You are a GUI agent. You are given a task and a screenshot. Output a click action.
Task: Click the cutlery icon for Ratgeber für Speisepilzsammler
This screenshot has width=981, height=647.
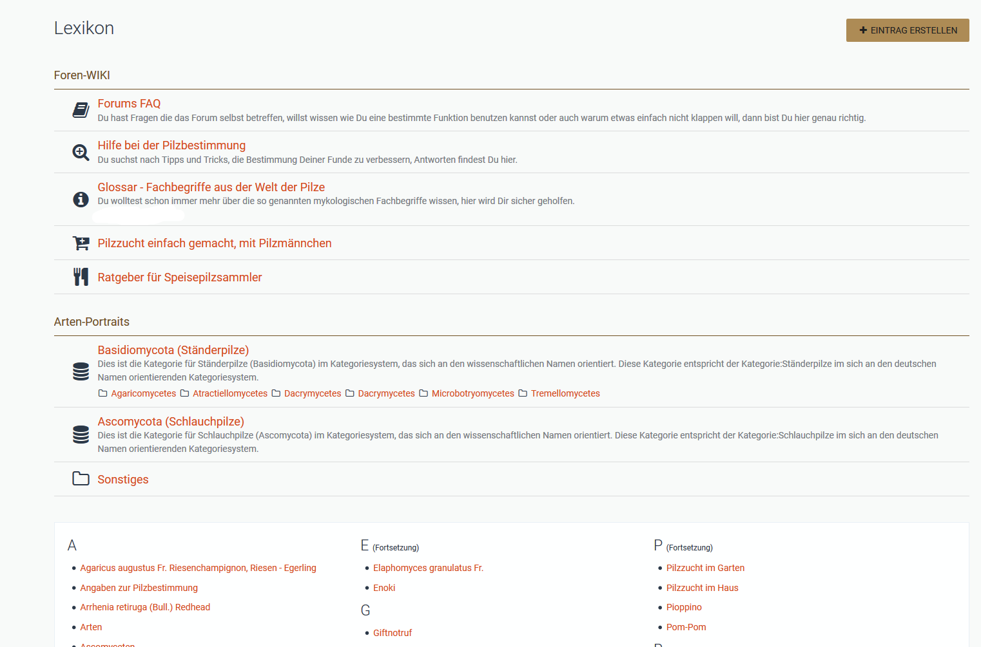(x=81, y=277)
